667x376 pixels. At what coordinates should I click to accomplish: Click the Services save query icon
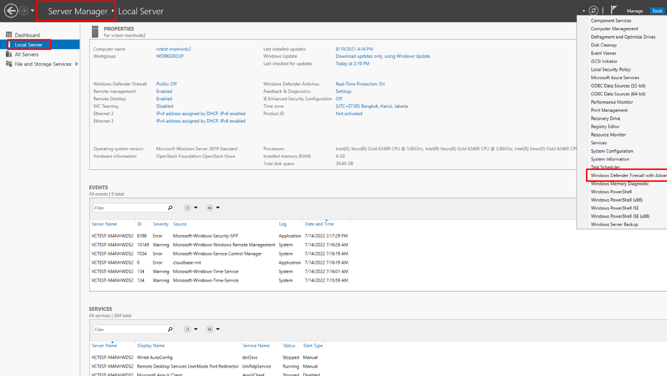[x=210, y=330]
